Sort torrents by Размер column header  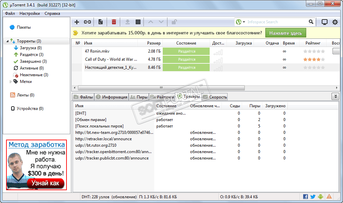point(150,43)
